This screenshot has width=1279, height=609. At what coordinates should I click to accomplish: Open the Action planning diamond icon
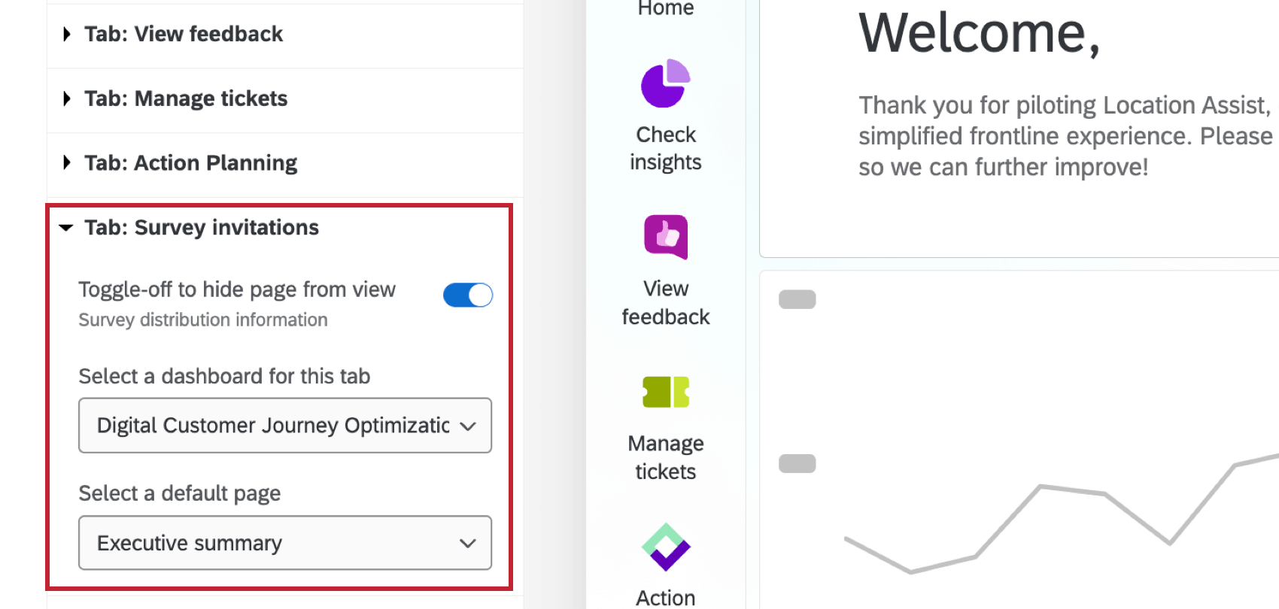click(666, 547)
